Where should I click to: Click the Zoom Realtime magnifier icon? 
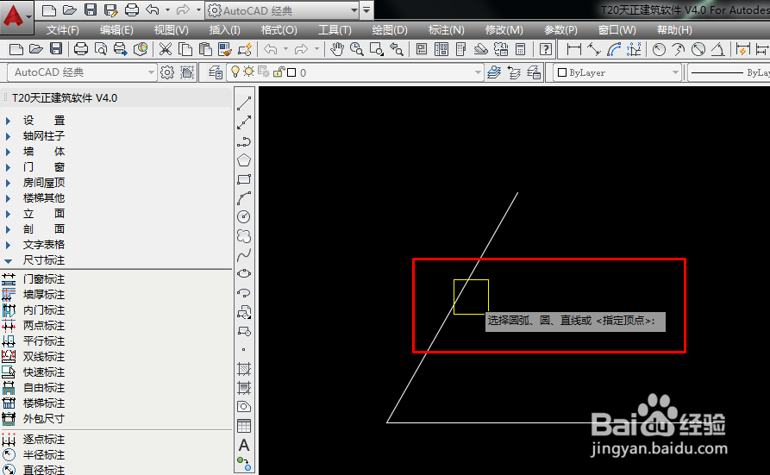click(356, 49)
